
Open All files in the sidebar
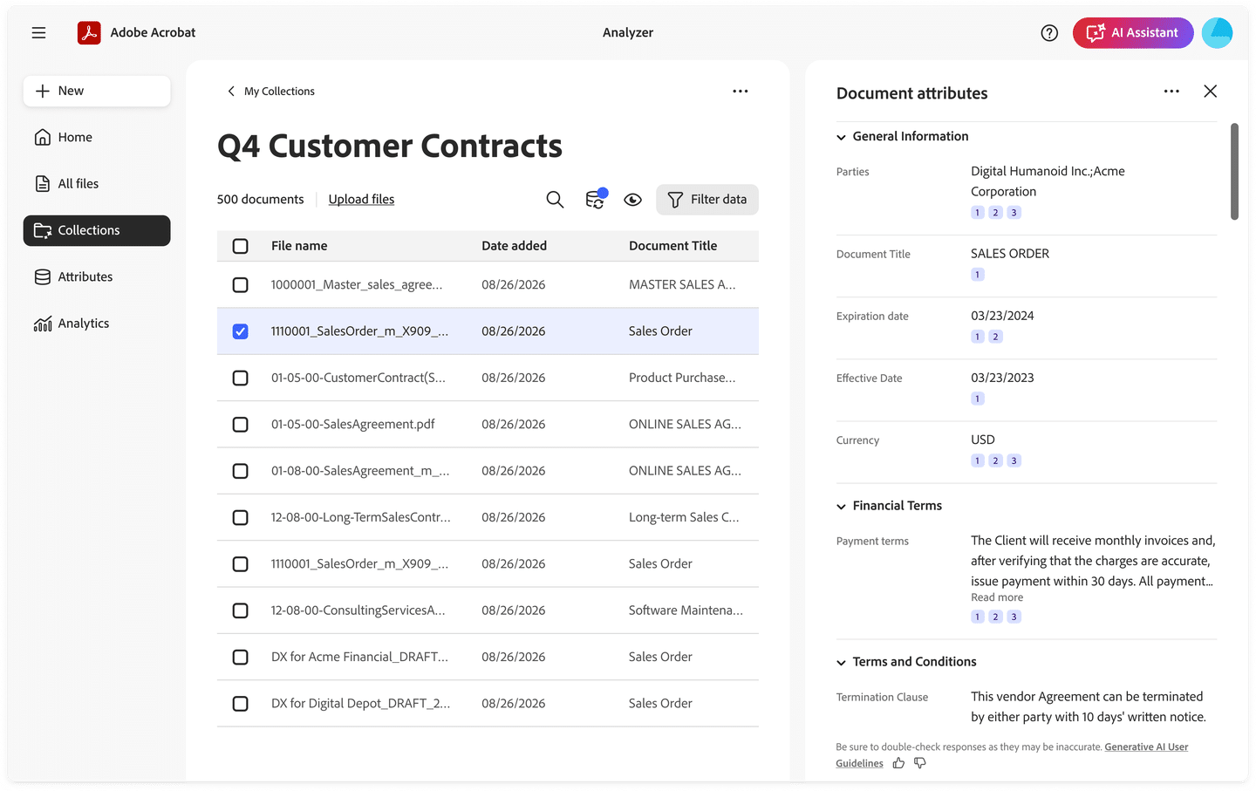pyautogui.click(x=97, y=184)
